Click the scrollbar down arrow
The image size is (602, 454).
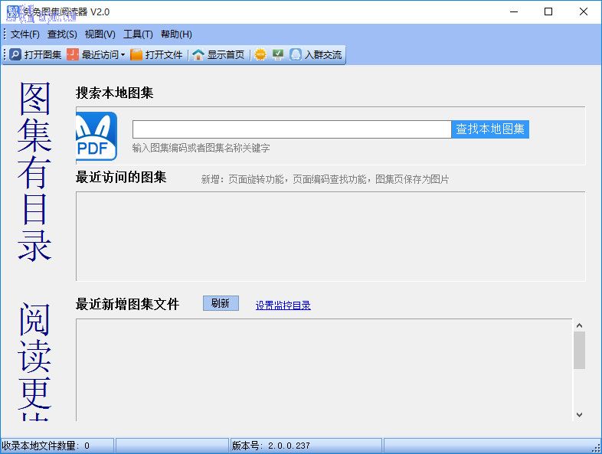click(579, 415)
